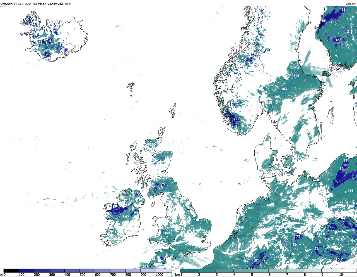Click the 'UWC/DINI' model label in header
The width and height of the screenshot is (357, 277).
tap(7, 4)
